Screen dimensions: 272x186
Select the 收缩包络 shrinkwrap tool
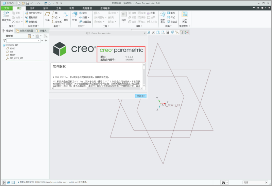31,22
